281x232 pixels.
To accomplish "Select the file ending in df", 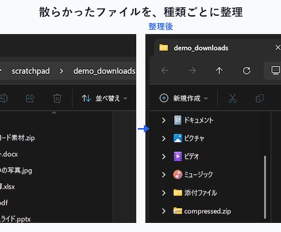I will (x=4, y=203).
